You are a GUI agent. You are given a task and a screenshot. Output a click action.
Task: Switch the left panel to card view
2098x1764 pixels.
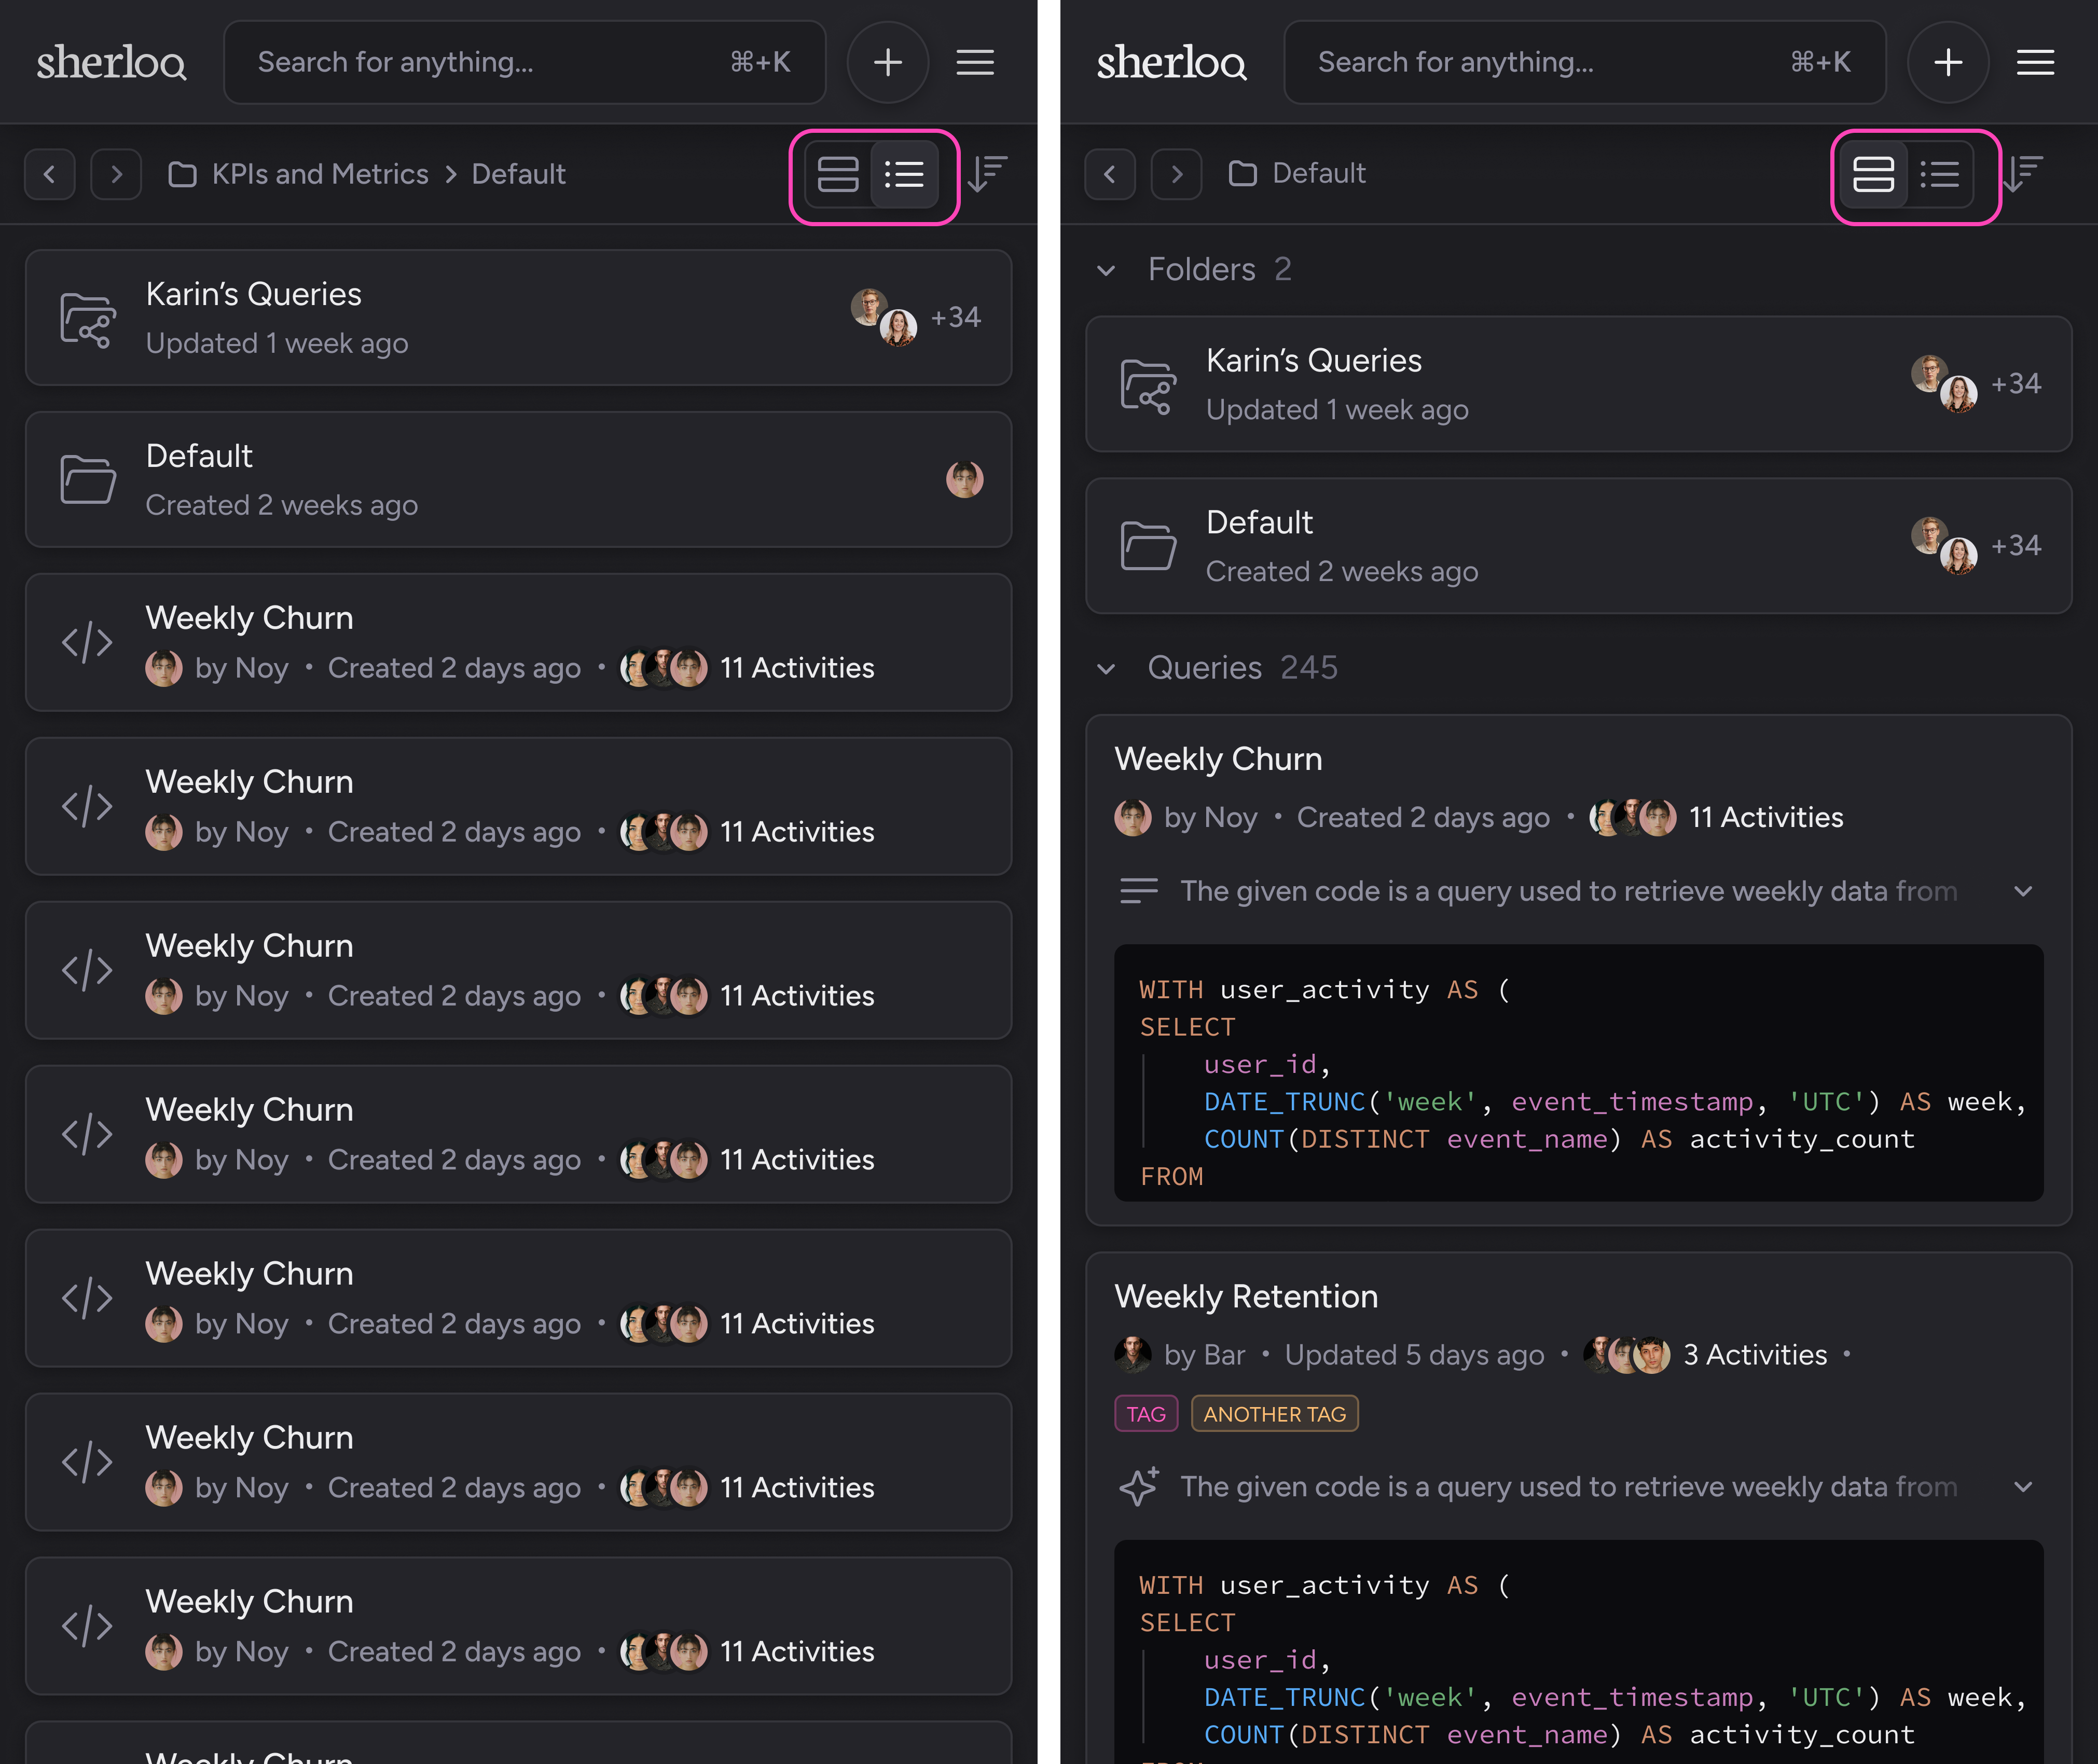click(838, 174)
